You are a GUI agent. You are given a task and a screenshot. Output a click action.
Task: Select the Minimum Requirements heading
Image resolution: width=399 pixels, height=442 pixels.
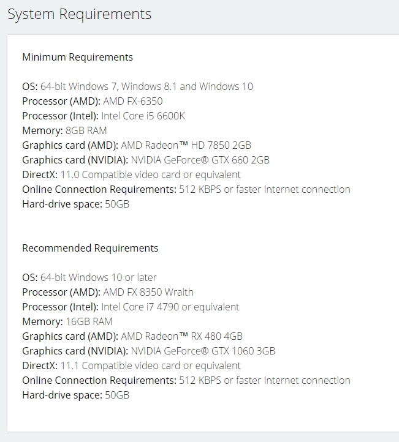pyautogui.click(x=77, y=57)
